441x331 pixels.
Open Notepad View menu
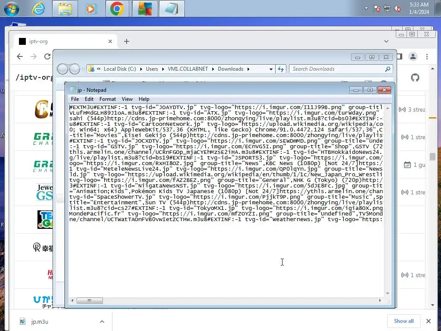point(127,99)
